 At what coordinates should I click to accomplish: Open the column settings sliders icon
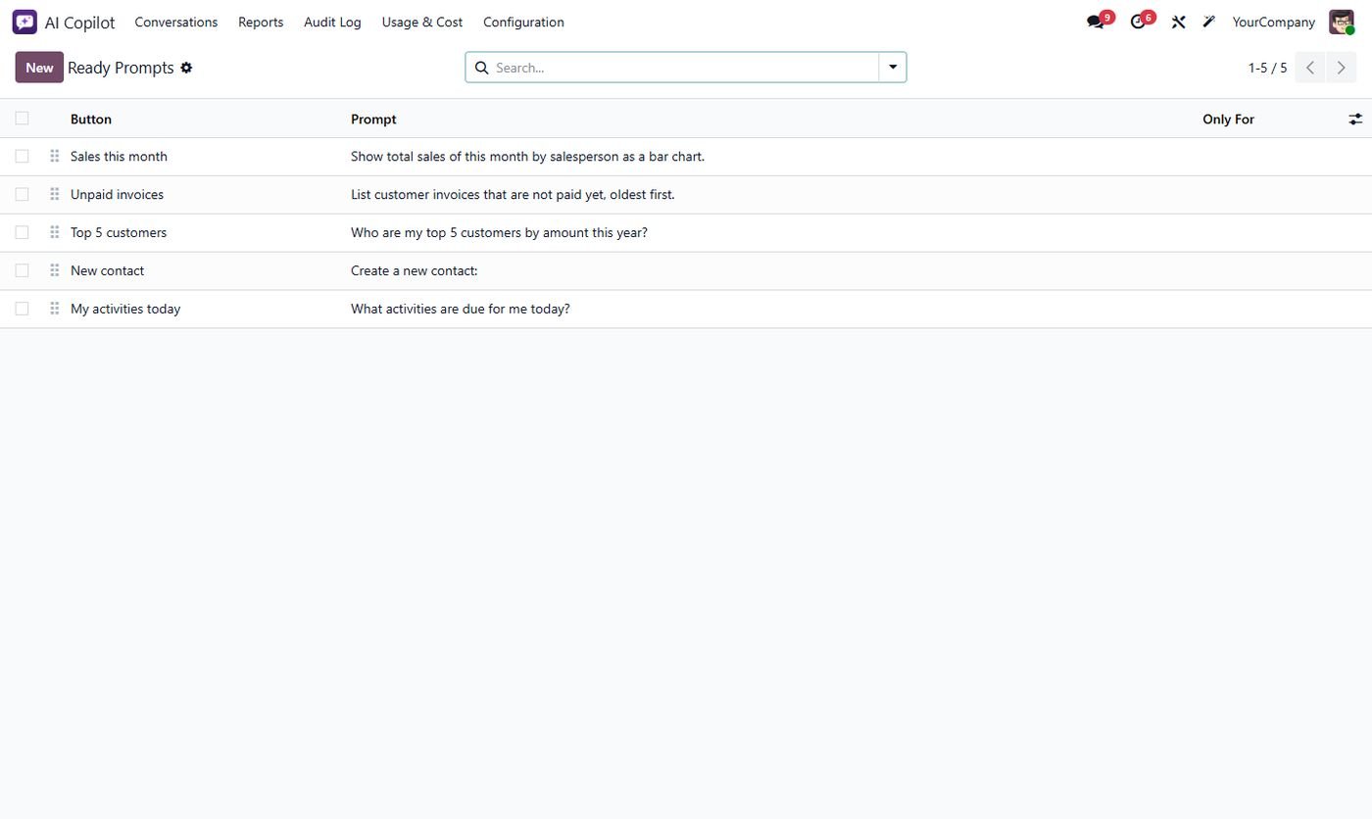coord(1355,119)
